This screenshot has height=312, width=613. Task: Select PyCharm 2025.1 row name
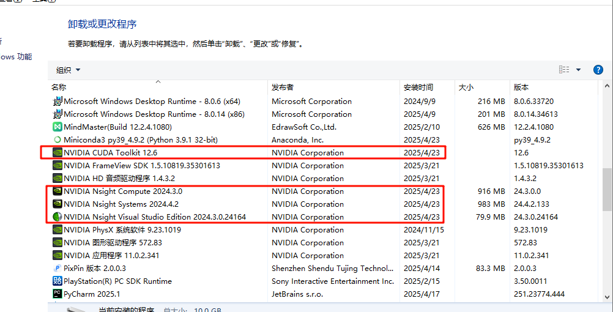click(92, 294)
